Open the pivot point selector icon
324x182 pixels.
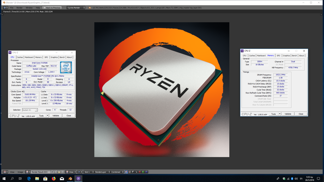pyautogui.click(x=80, y=172)
